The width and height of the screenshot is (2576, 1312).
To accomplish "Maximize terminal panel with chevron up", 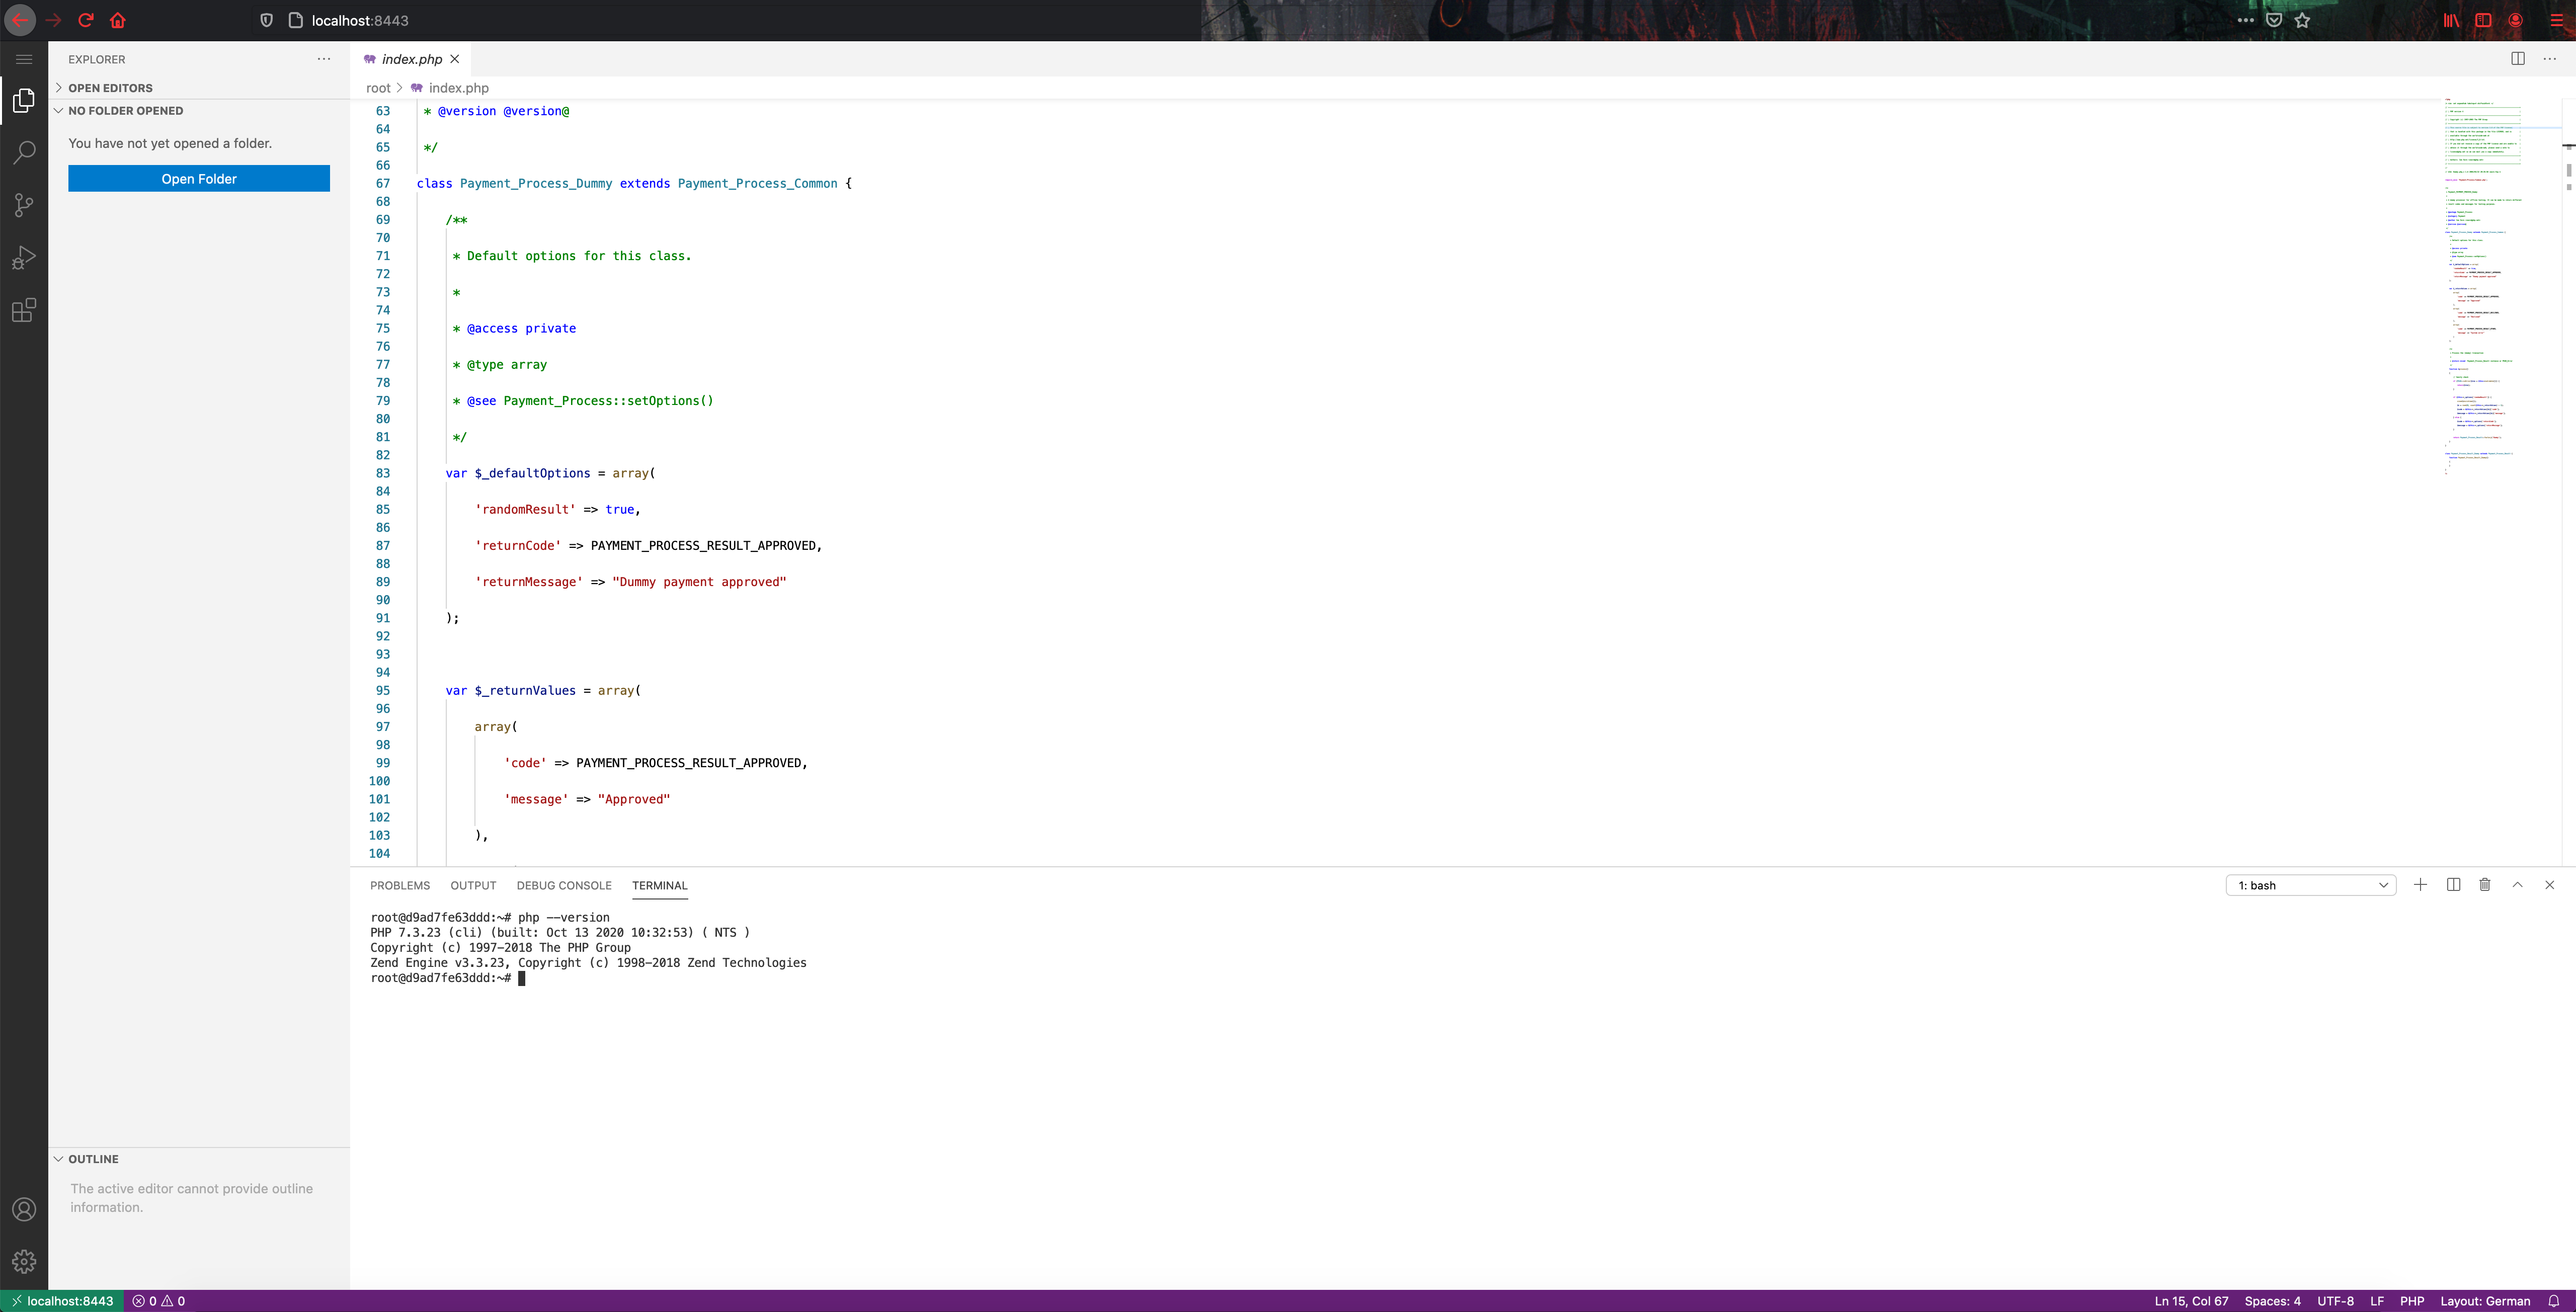I will [2517, 885].
